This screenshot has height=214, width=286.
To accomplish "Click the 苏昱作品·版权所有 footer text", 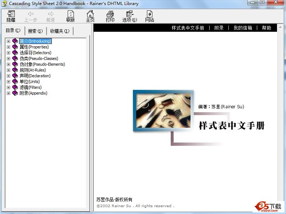I will (x=114, y=200).
